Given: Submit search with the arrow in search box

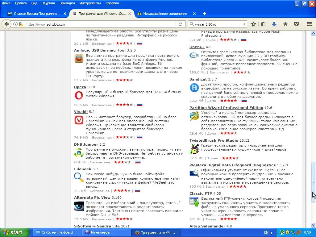Looking at the screenshot, I should [244, 24].
